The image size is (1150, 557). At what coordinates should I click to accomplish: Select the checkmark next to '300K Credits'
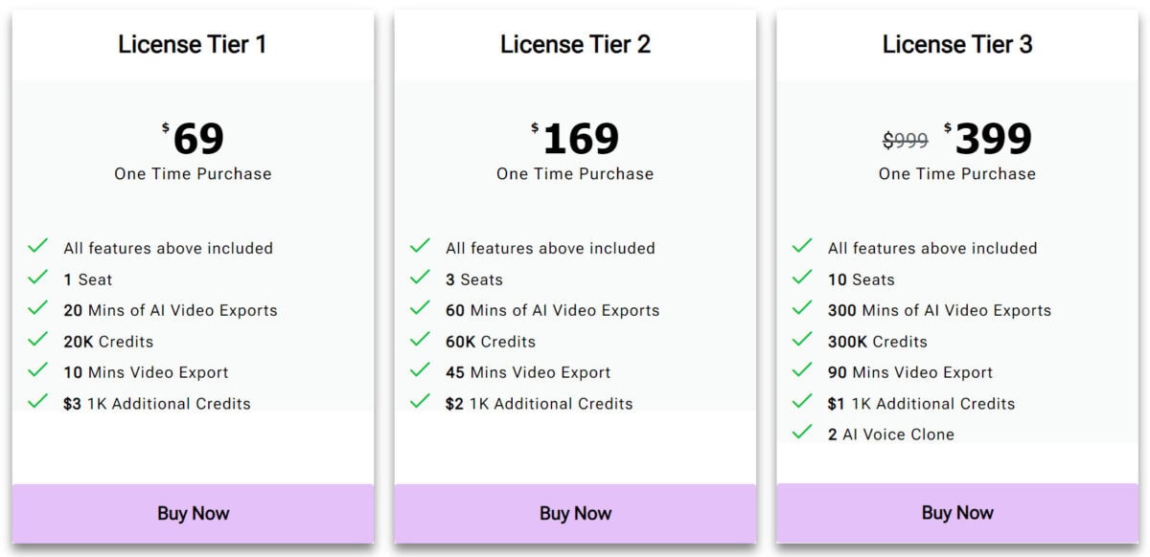[x=802, y=341]
